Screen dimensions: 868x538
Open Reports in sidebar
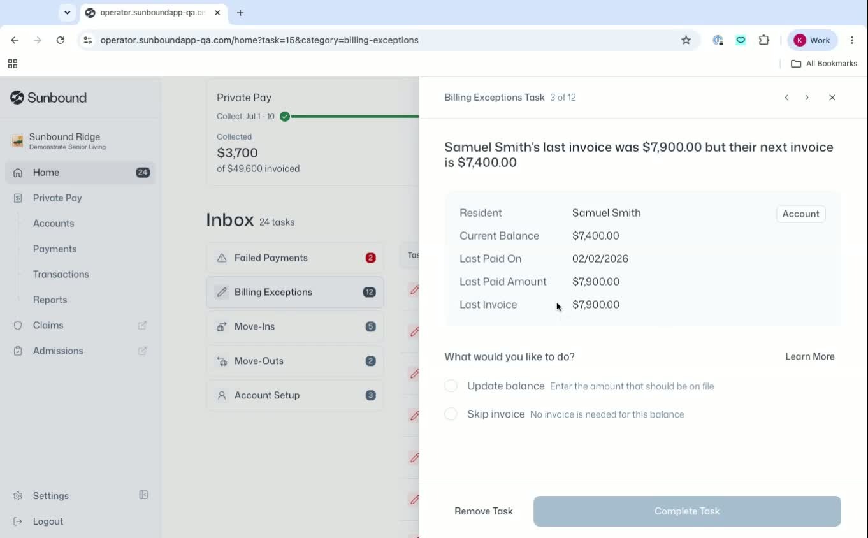point(50,300)
